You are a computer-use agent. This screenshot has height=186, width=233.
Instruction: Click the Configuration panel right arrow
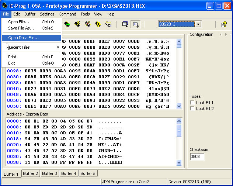(x=226, y=34)
